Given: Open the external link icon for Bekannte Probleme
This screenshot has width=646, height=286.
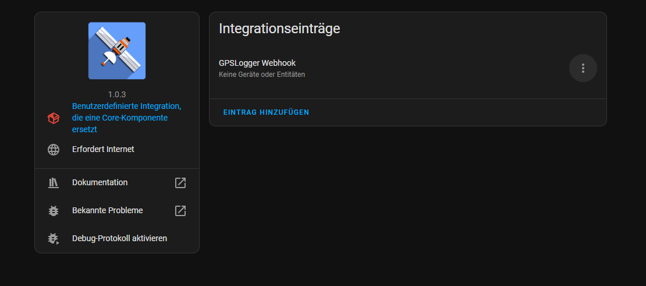Looking at the screenshot, I should [180, 211].
